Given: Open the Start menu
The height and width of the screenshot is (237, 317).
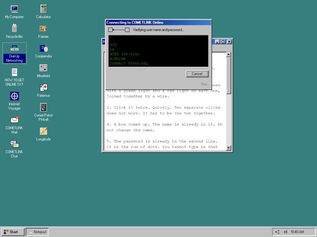Looking at the screenshot, I should 13,232.
